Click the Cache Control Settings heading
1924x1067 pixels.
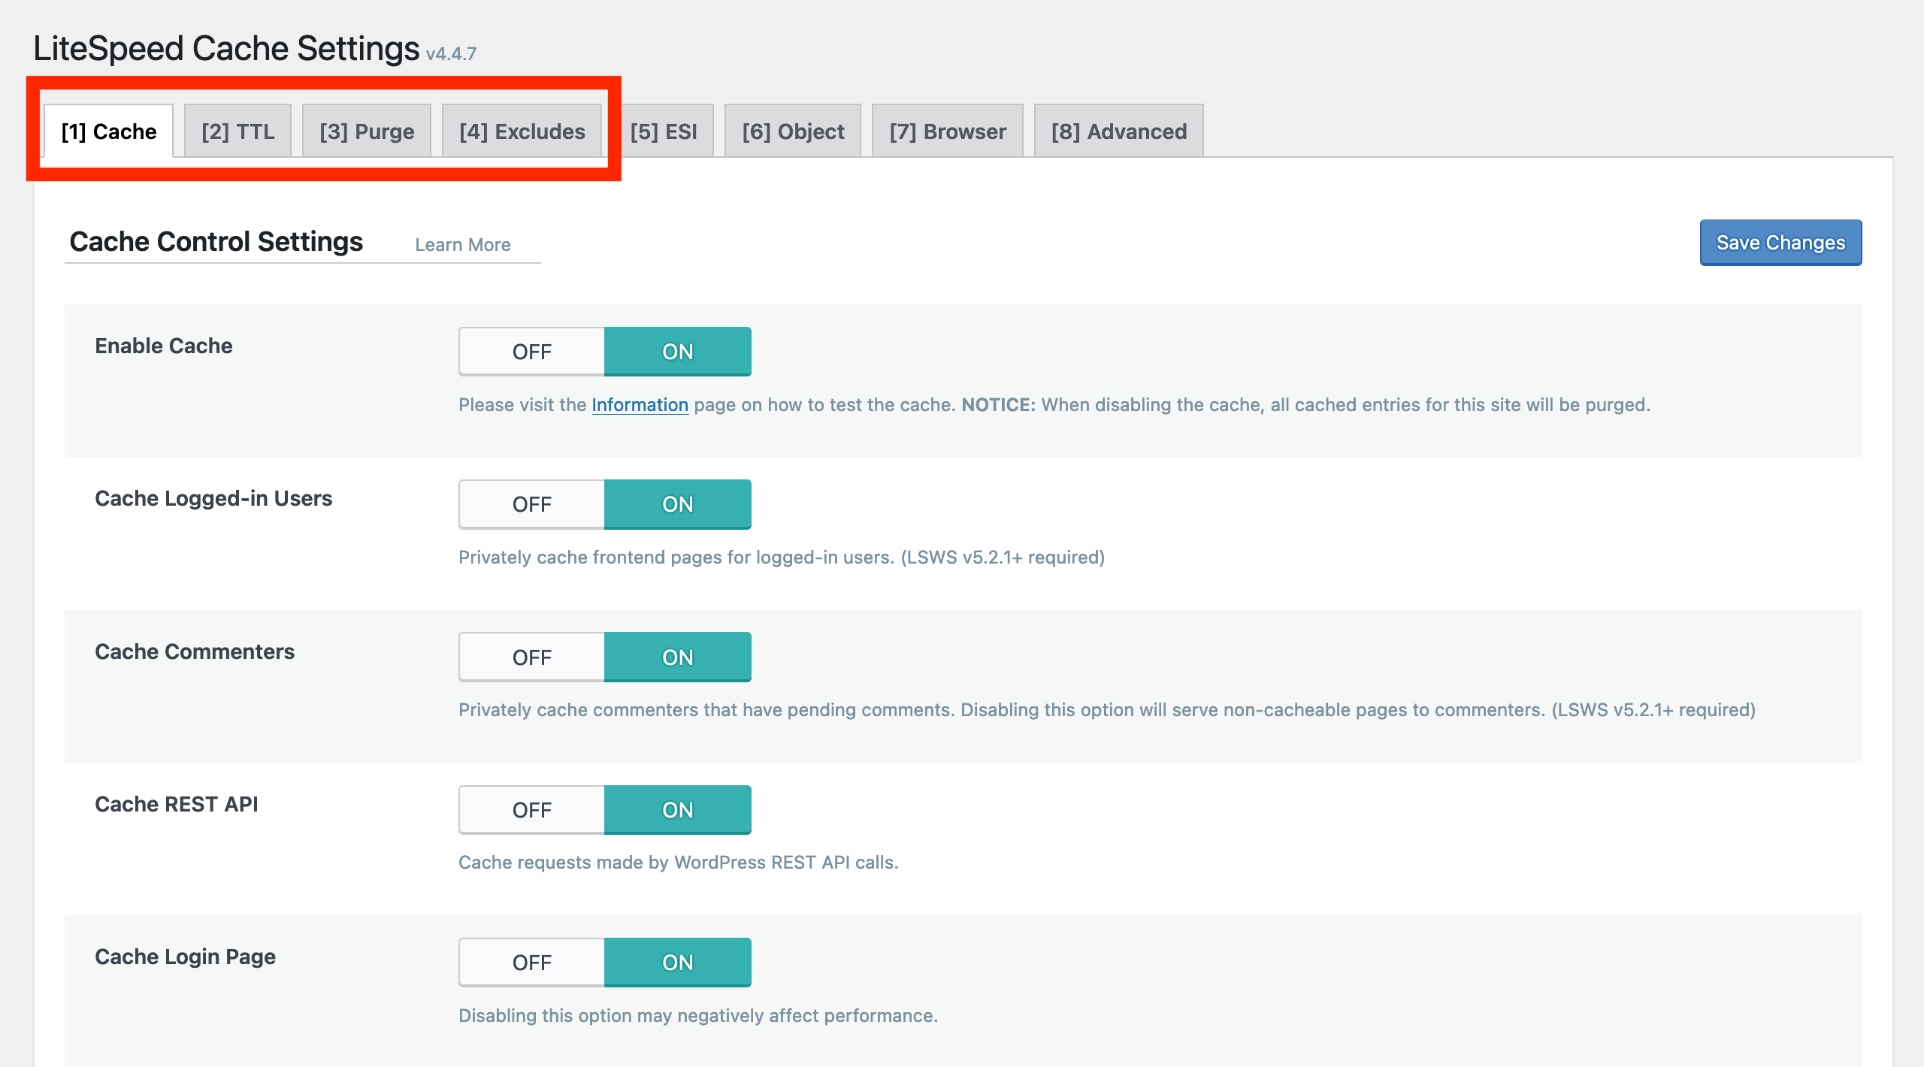(x=216, y=242)
